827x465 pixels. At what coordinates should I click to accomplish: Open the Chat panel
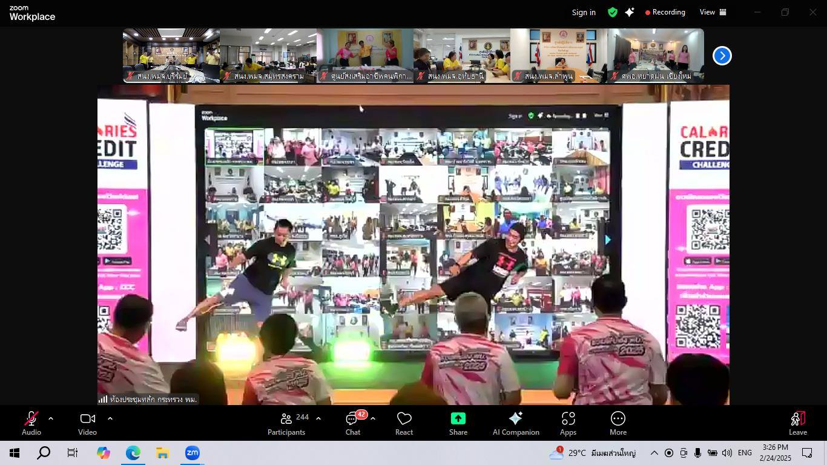tap(352, 423)
